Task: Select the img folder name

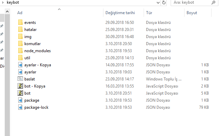Action: pyautogui.click(x=28, y=37)
